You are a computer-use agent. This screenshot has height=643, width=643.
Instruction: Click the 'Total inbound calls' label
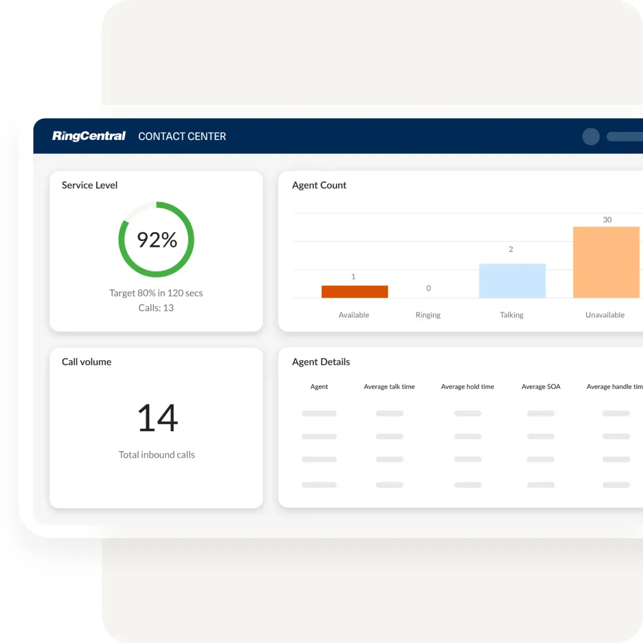click(157, 455)
